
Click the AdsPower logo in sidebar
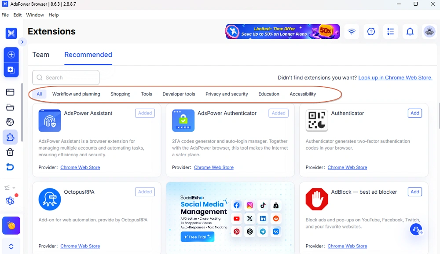tap(11, 33)
